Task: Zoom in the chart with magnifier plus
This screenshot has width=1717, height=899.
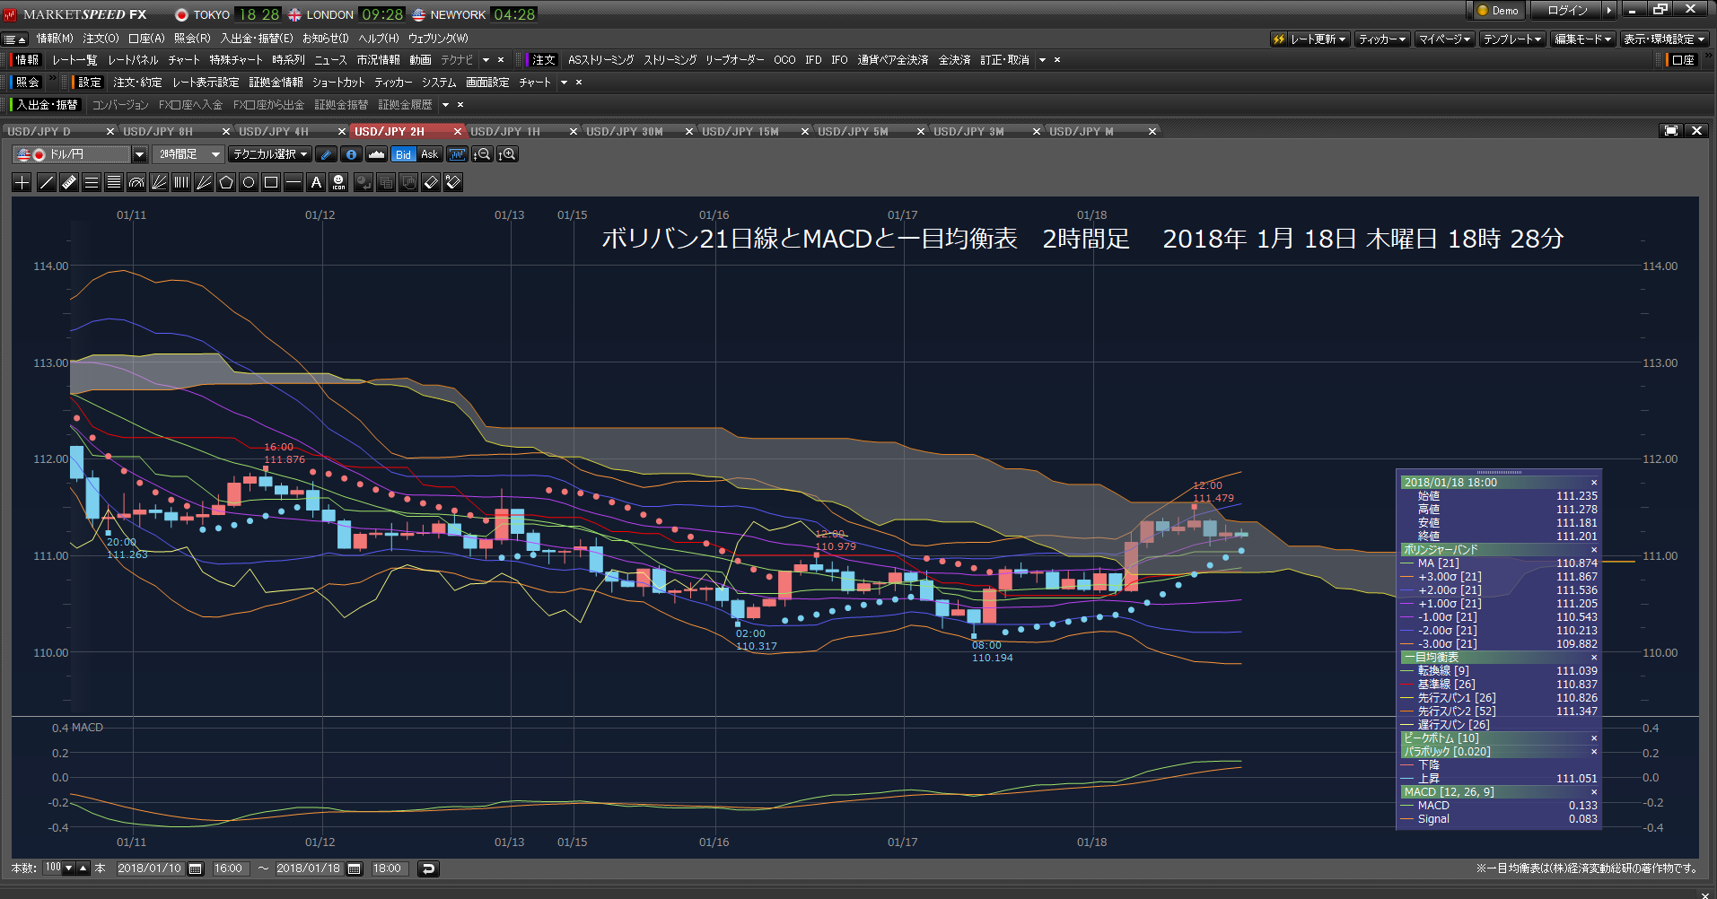Action: tap(507, 154)
